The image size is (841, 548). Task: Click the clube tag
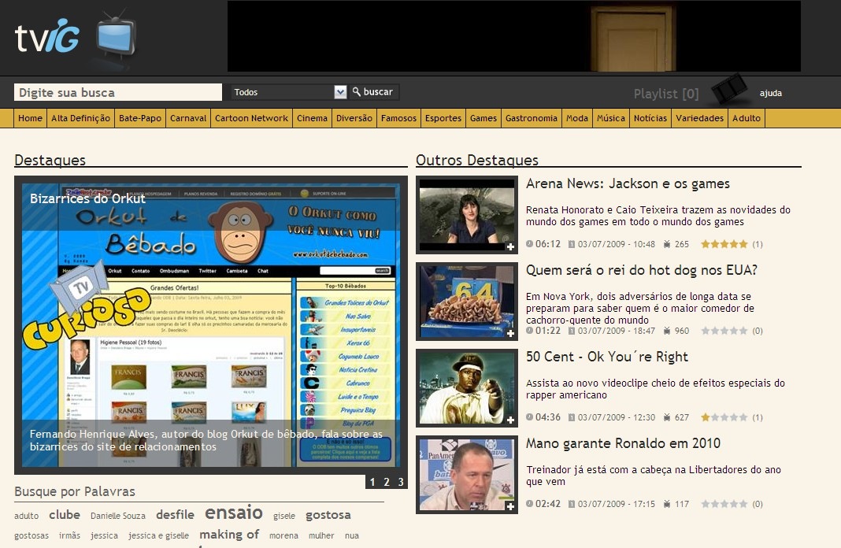tap(65, 515)
